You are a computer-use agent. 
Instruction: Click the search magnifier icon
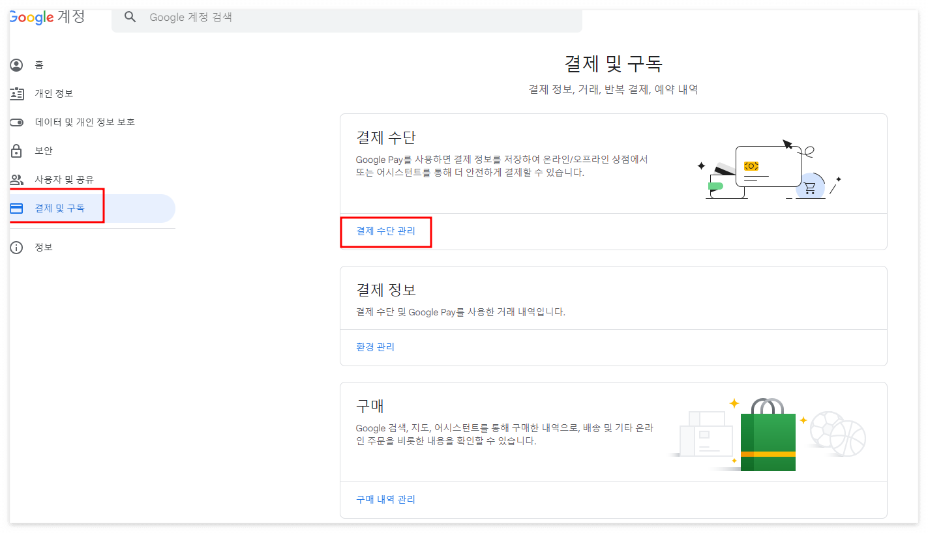(x=130, y=18)
